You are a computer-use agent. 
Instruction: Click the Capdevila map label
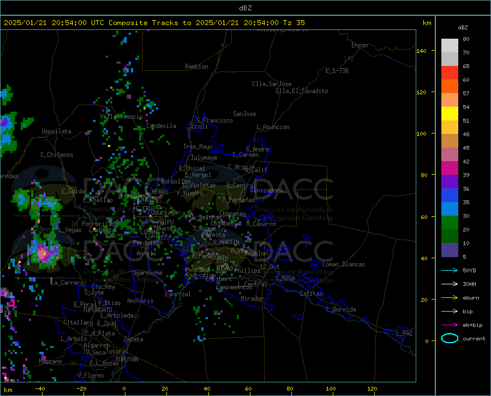161,126
